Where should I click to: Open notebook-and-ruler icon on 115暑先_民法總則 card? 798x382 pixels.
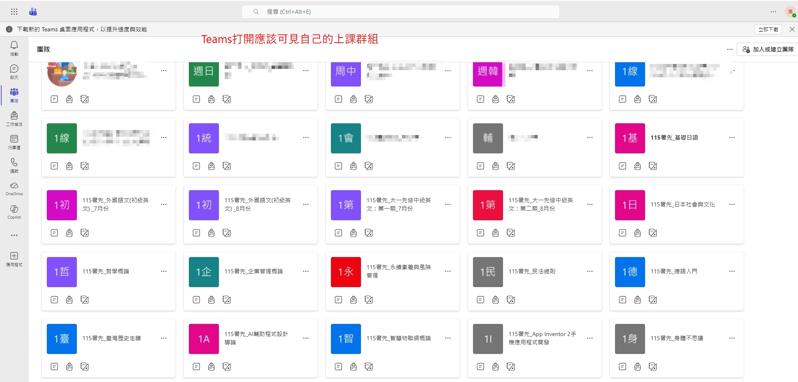511,300
